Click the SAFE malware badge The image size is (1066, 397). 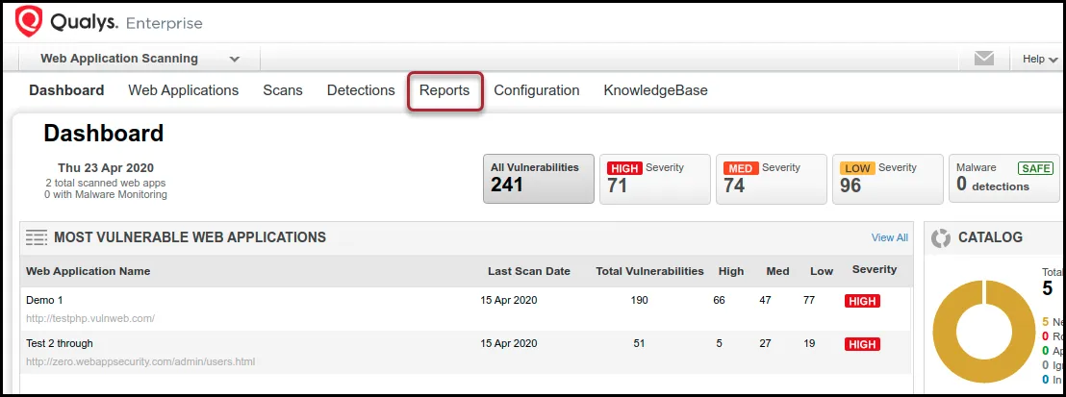(x=1035, y=168)
